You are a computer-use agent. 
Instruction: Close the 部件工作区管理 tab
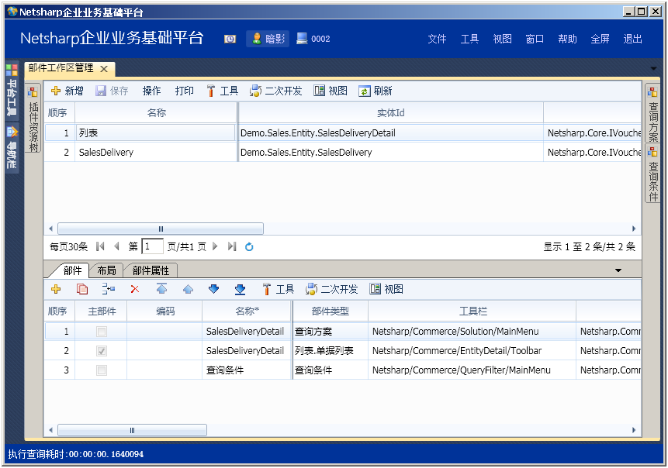click(103, 68)
